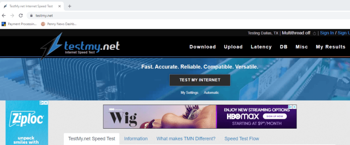Click the HBO Max Wig ad banner
Screen dimensions: 350x145
point(200,117)
